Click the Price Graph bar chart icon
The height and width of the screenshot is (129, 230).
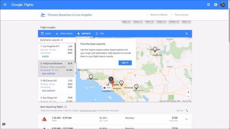(57, 33)
